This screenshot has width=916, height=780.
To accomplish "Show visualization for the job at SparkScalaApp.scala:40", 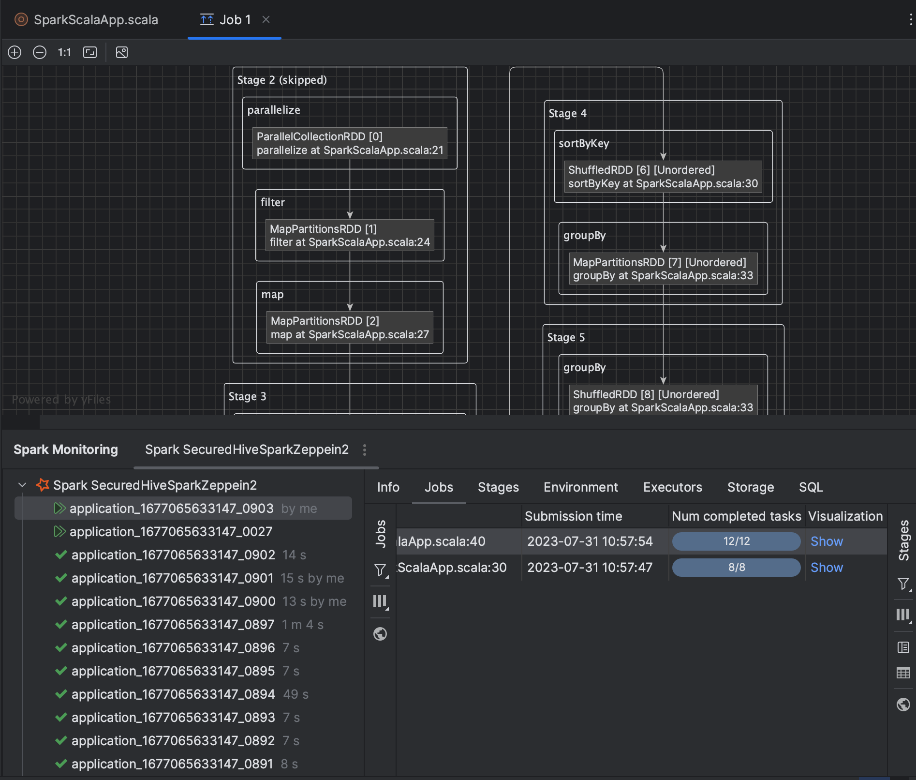I will pos(826,541).
